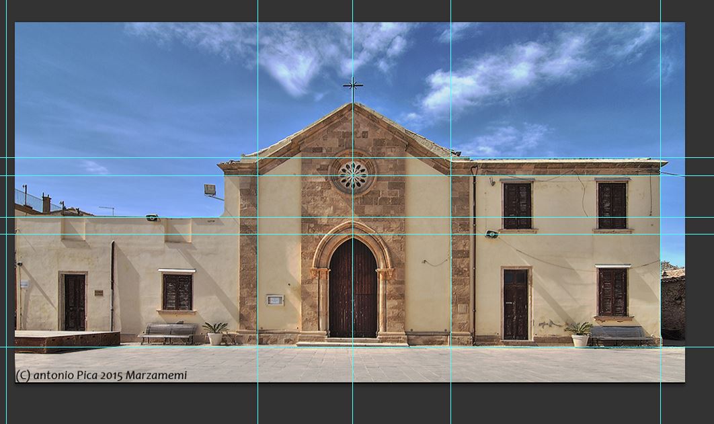Click the small notice board beside church door
The width and height of the screenshot is (714, 424).
click(x=275, y=300)
